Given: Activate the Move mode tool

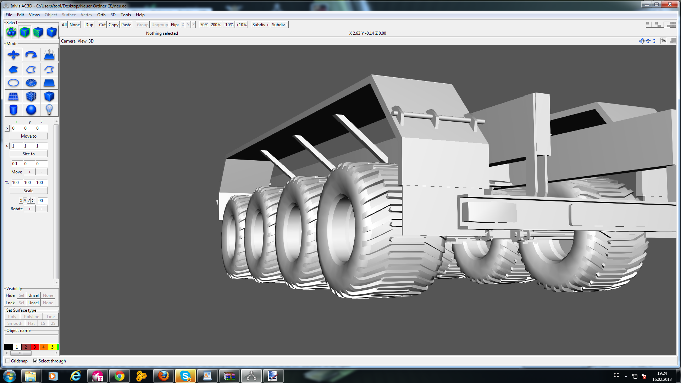Looking at the screenshot, I should 13,55.
